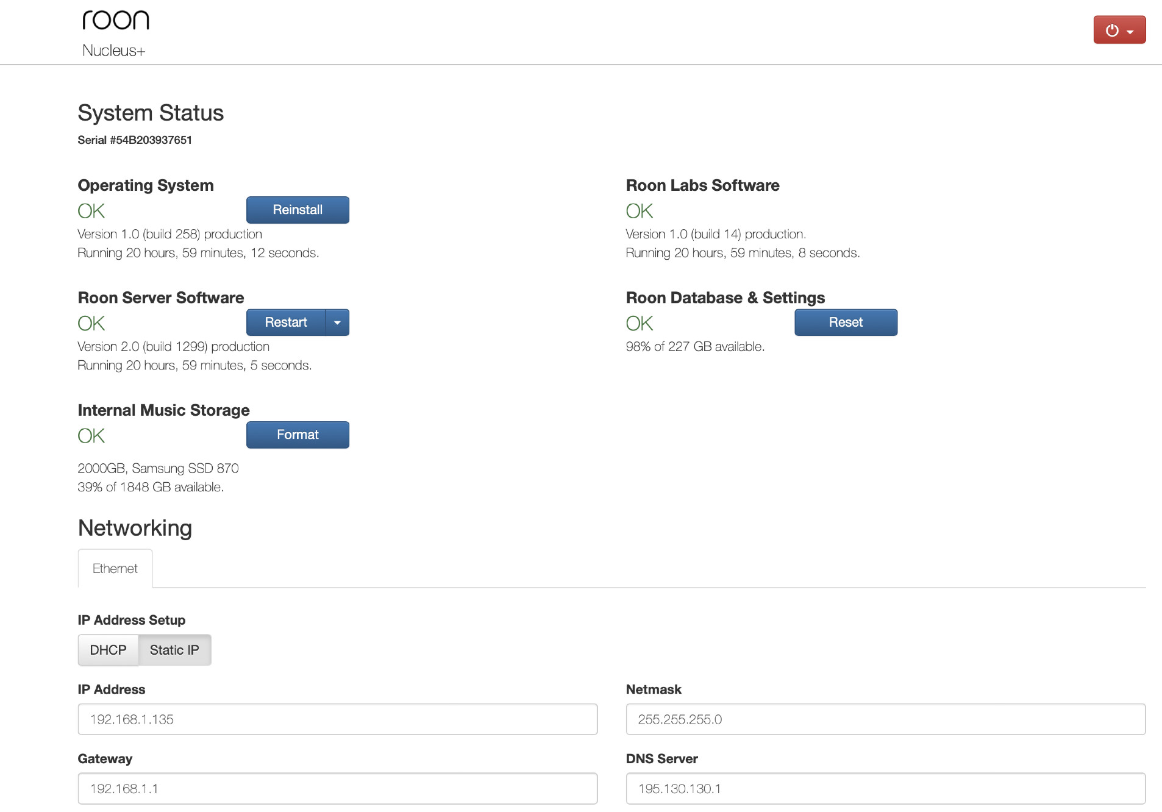
Task: Click the Internal Music Storage OK status
Action: click(x=91, y=436)
